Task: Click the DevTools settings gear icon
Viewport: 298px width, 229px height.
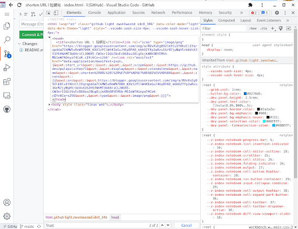Action: point(277,13)
